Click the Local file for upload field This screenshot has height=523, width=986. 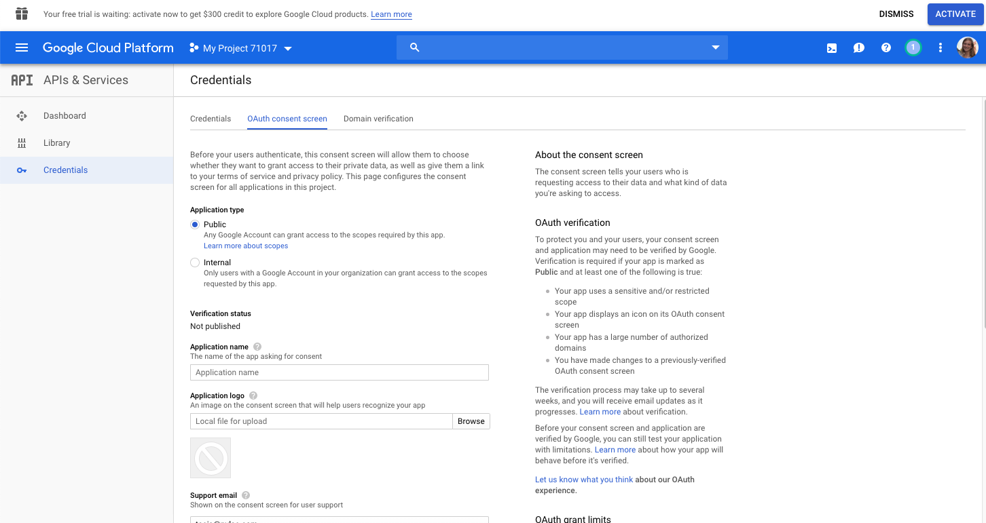click(321, 421)
